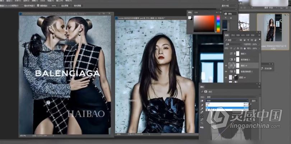Select the draw curve pencil tool
Screen dimensions: 291x144
[202, 120]
